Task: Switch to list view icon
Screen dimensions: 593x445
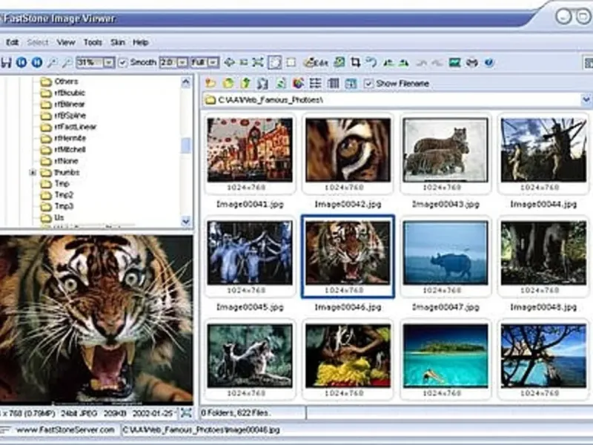Action: [x=316, y=83]
